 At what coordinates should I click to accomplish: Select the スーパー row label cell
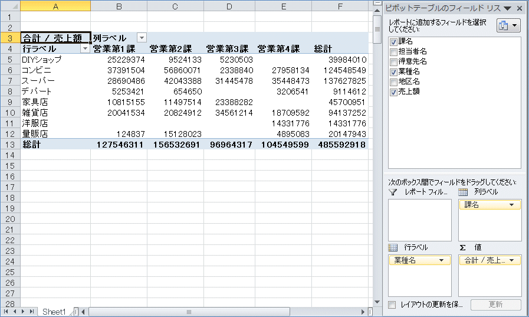(55, 81)
